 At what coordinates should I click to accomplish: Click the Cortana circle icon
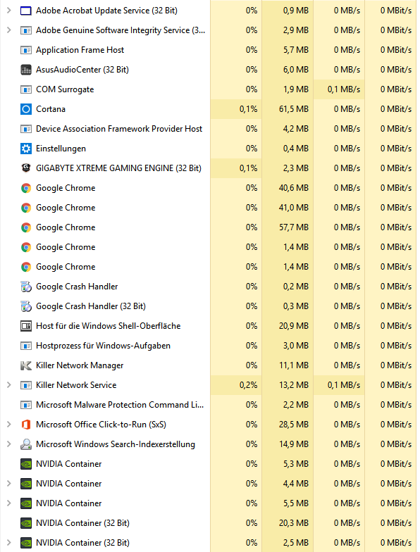point(25,109)
